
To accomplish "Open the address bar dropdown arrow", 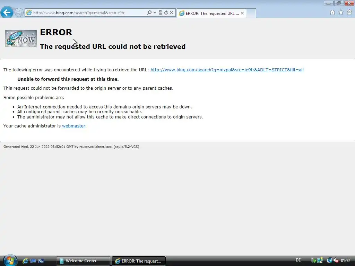I will click(155, 13).
